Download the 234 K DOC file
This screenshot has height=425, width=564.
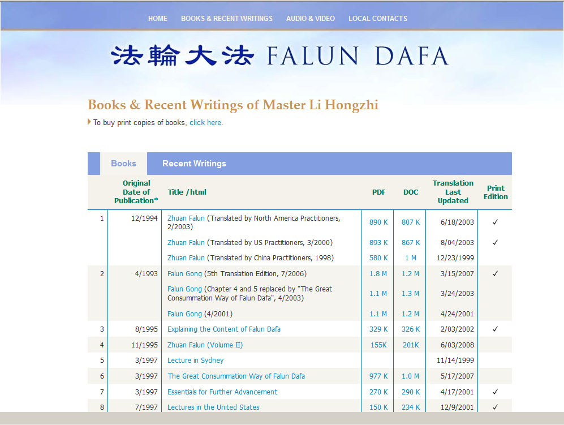point(410,407)
